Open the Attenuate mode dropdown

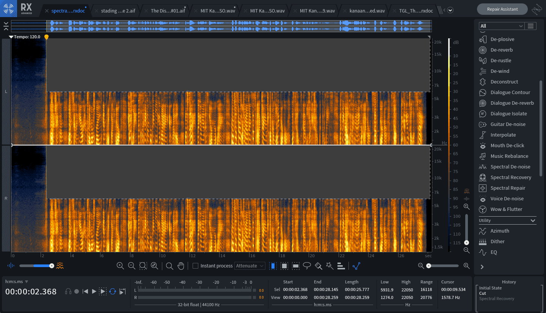pyautogui.click(x=250, y=266)
